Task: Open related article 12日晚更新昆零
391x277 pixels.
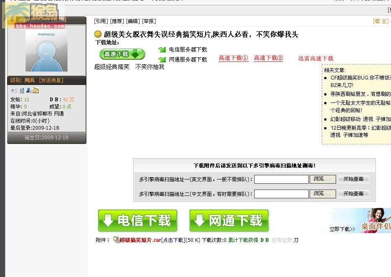Action: pos(360,131)
